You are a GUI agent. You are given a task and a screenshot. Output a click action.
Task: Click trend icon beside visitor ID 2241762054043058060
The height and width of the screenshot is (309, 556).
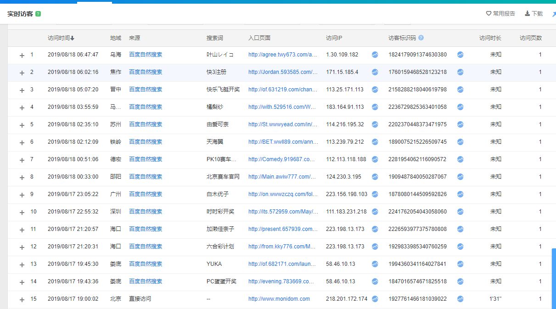point(461,212)
